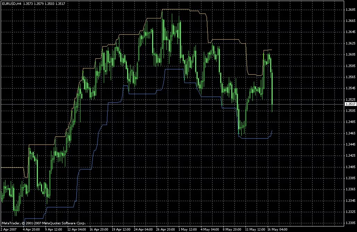Select the 4 May 04:00 time label
The image size is (357, 232).
(x=210, y=229)
